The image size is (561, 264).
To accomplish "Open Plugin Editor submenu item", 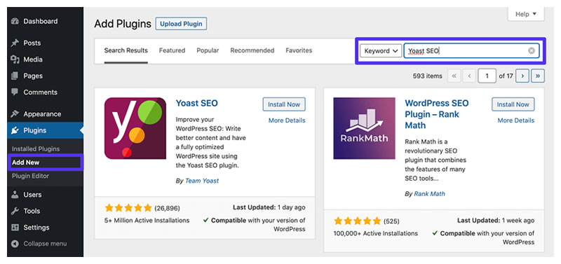I will (30, 176).
